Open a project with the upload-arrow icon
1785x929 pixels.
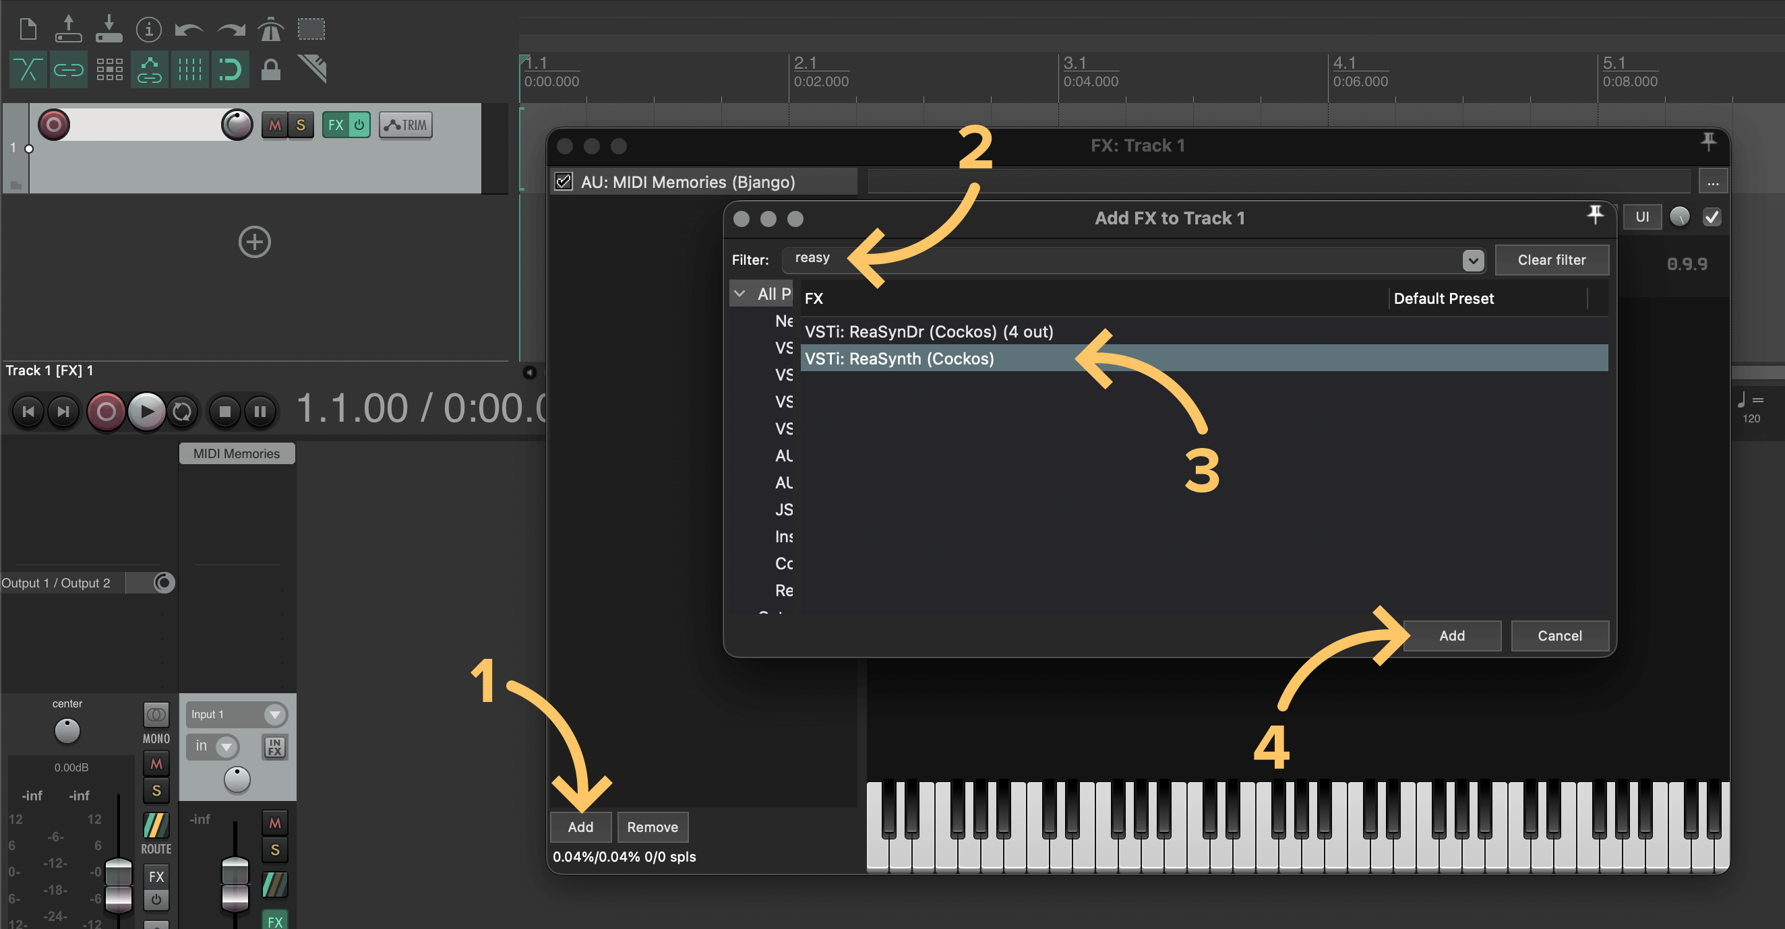pos(68,28)
